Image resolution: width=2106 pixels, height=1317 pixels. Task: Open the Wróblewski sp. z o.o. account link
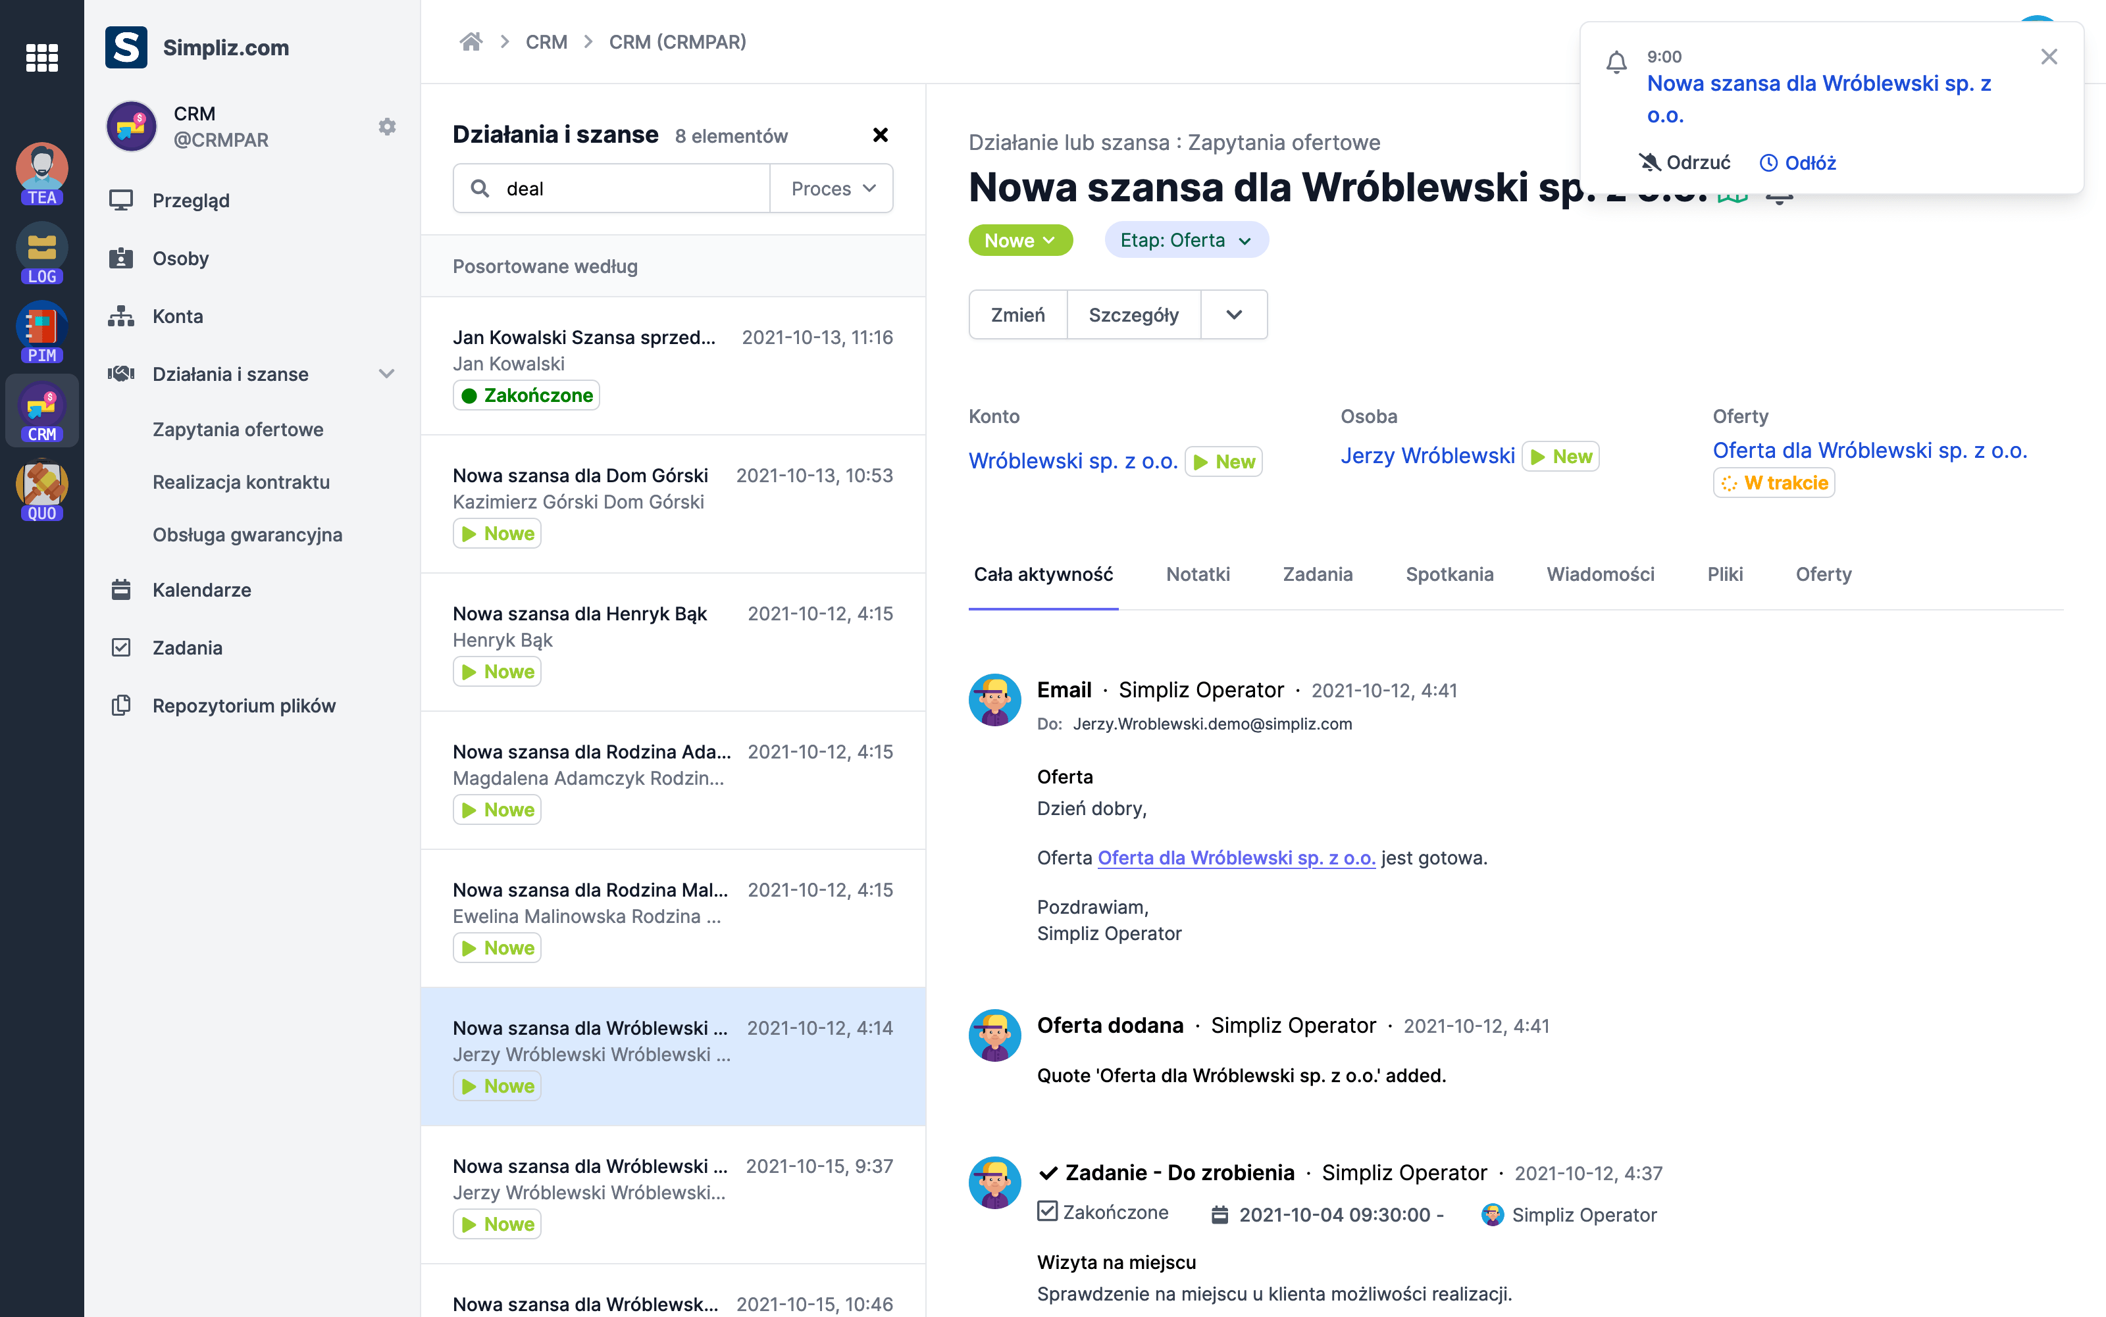pyautogui.click(x=1073, y=460)
